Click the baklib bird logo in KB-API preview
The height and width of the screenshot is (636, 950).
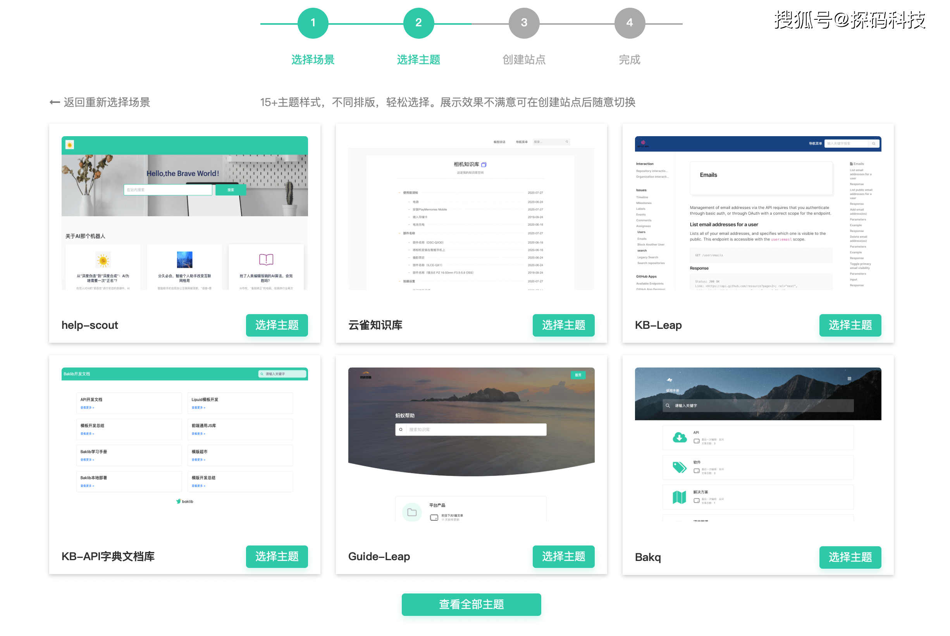point(178,501)
